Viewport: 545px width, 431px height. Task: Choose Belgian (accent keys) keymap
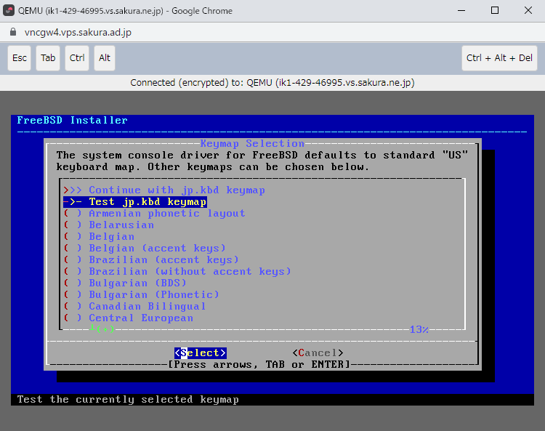point(157,249)
